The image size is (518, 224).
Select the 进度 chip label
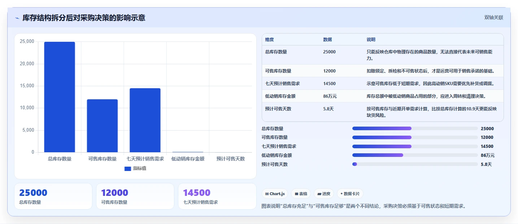(x=326, y=194)
